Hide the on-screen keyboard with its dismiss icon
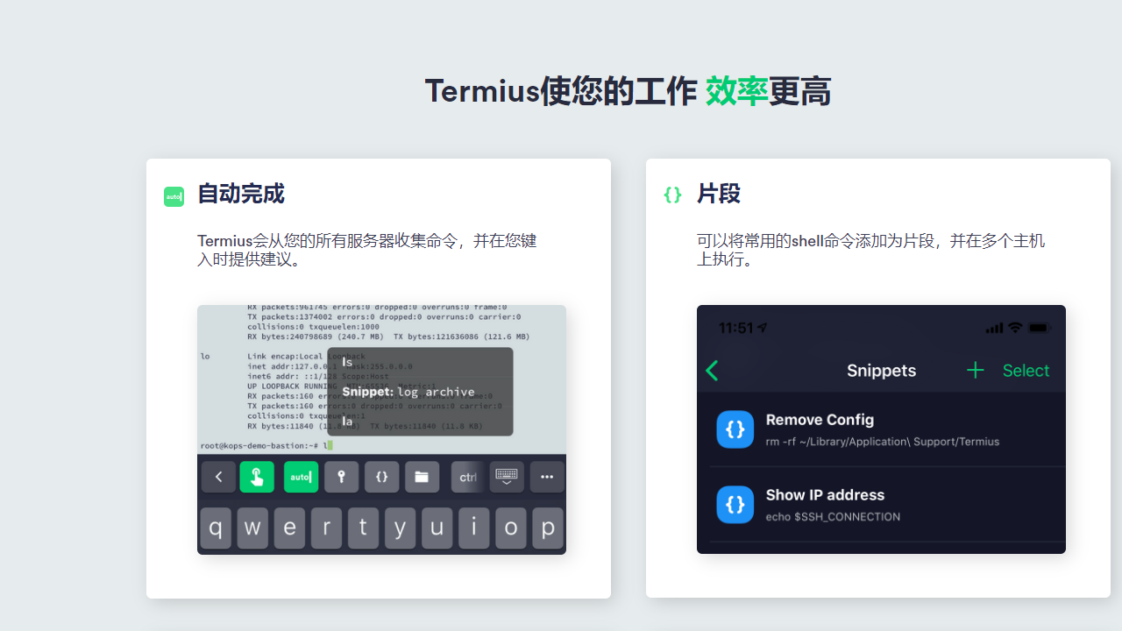The height and width of the screenshot is (631, 1122). point(507,477)
